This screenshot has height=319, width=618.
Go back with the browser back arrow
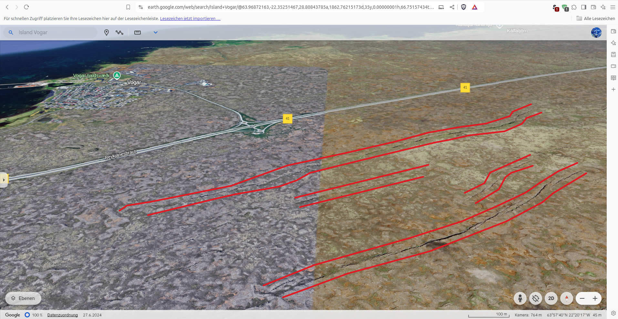coord(7,7)
